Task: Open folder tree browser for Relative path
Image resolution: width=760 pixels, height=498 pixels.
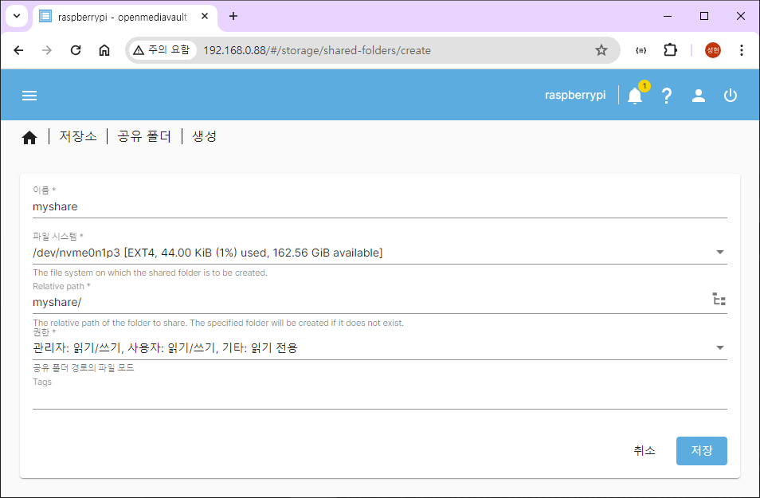Action: 719,299
